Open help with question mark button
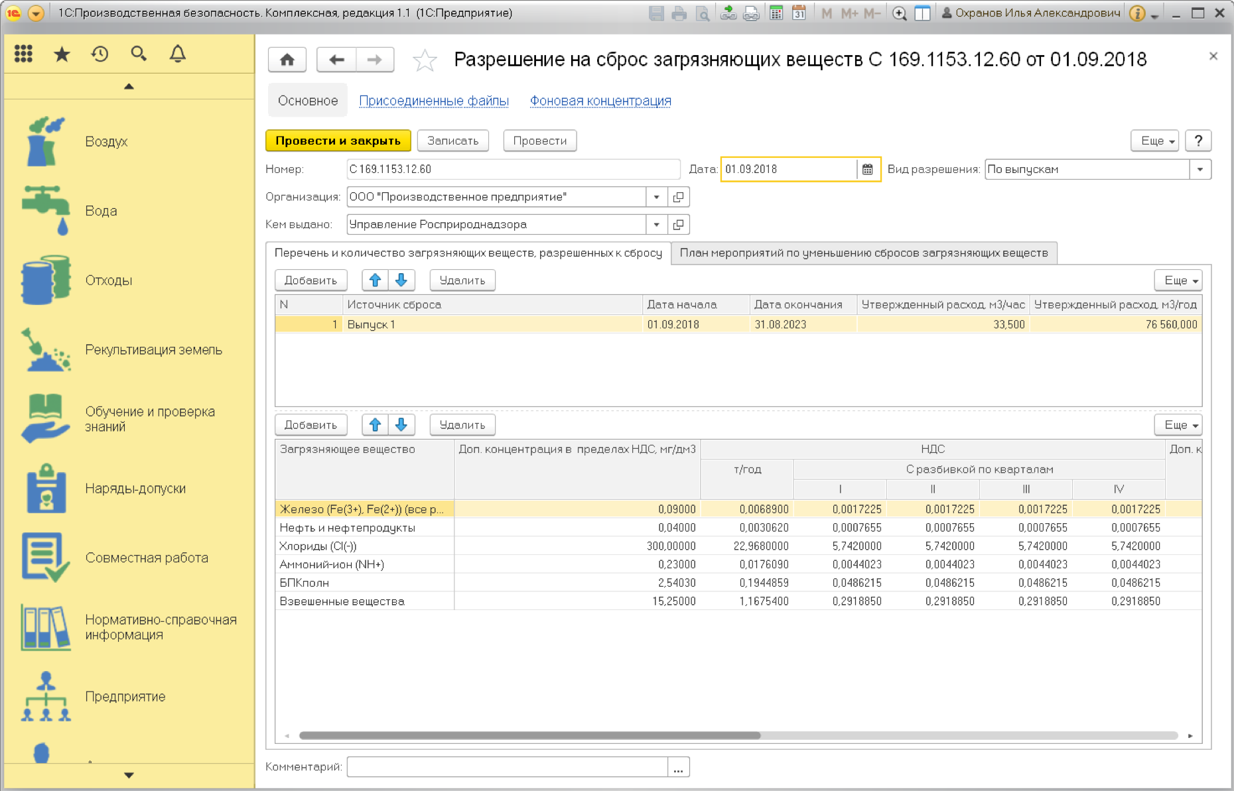Screen dimensions: 1234x791 coord(1198,141)
